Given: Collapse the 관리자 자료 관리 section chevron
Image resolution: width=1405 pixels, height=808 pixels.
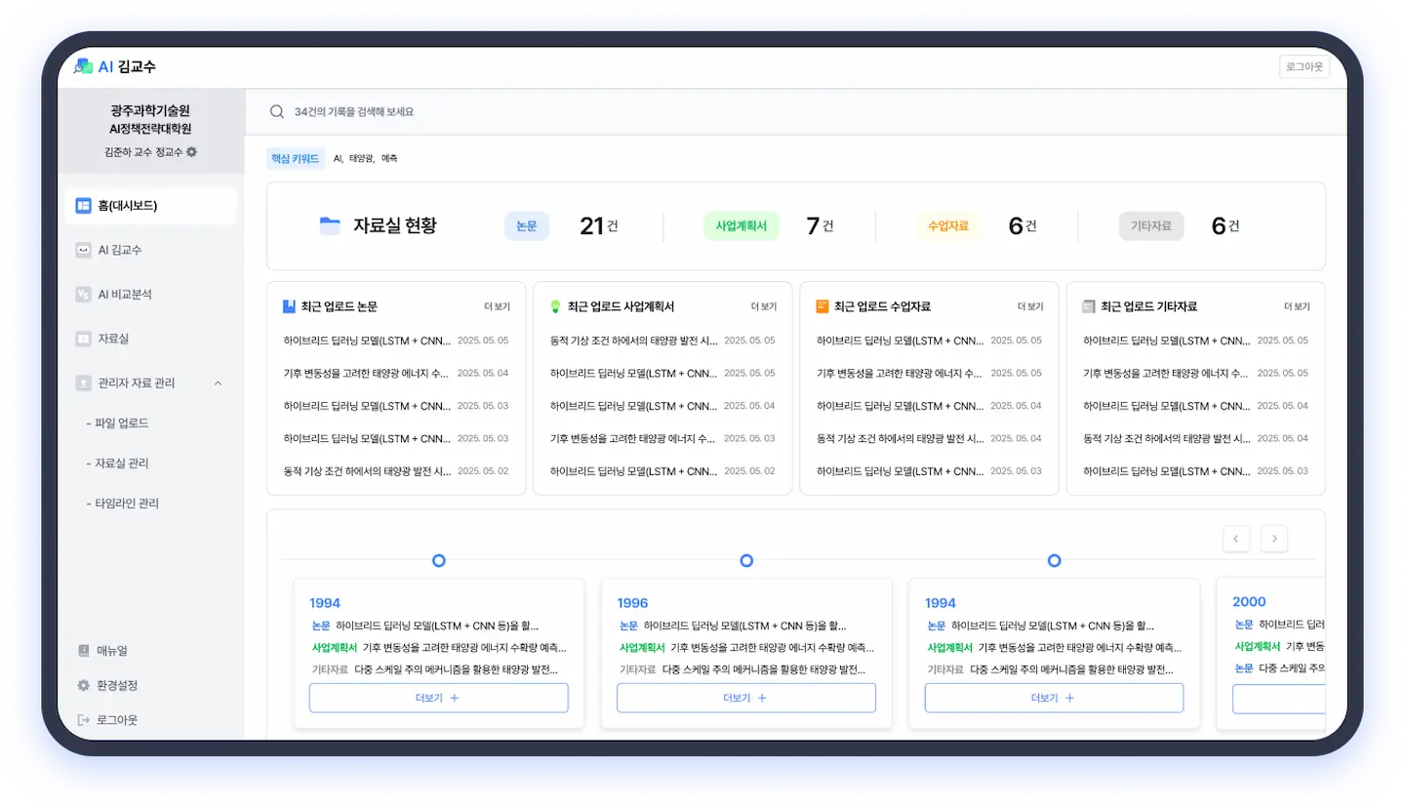Looking at the screenshot, I should coord(218,384).
